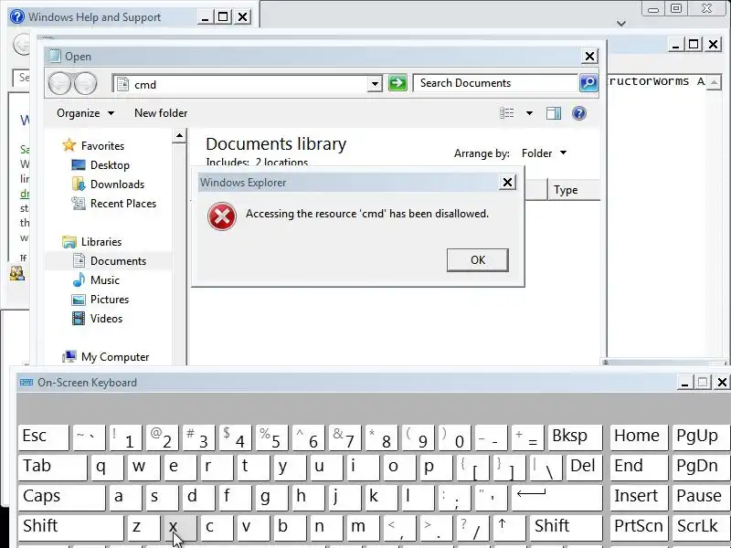Close the Open dialog

589,57
